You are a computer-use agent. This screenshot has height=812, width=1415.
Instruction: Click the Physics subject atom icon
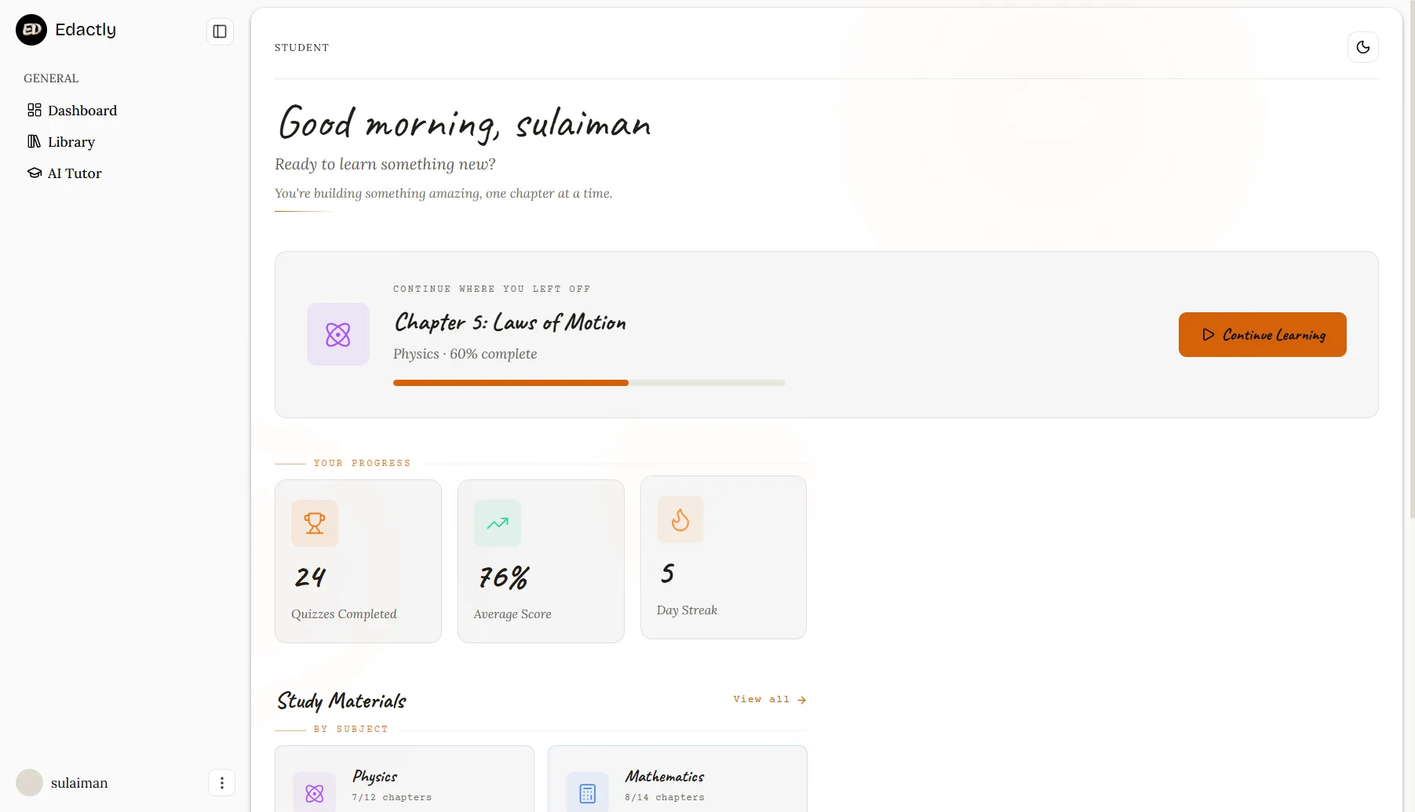[x=315, y=793]
